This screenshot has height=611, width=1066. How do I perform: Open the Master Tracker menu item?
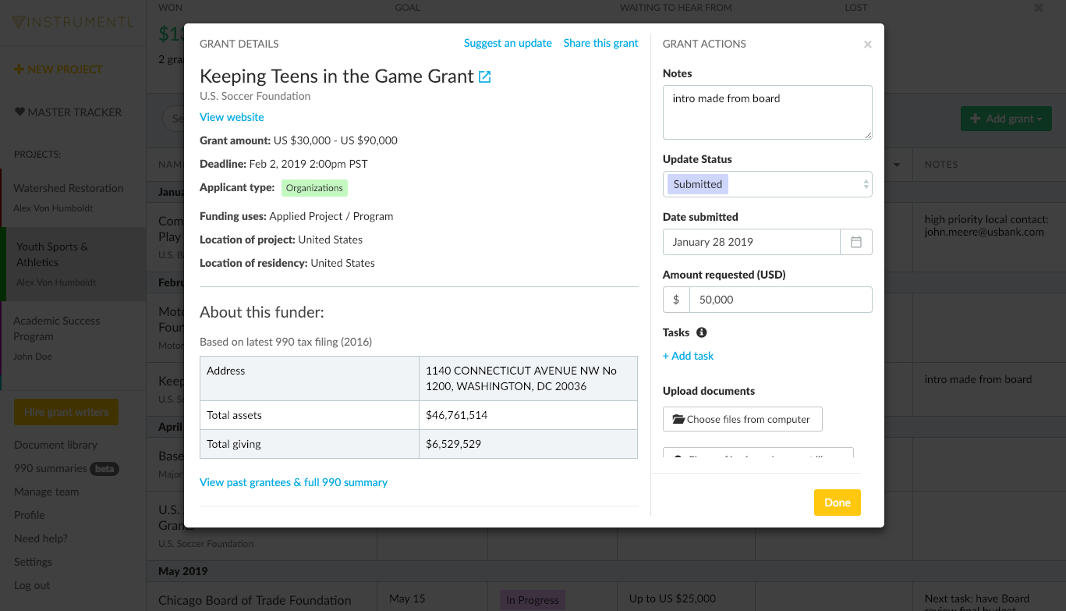[68, 112]
